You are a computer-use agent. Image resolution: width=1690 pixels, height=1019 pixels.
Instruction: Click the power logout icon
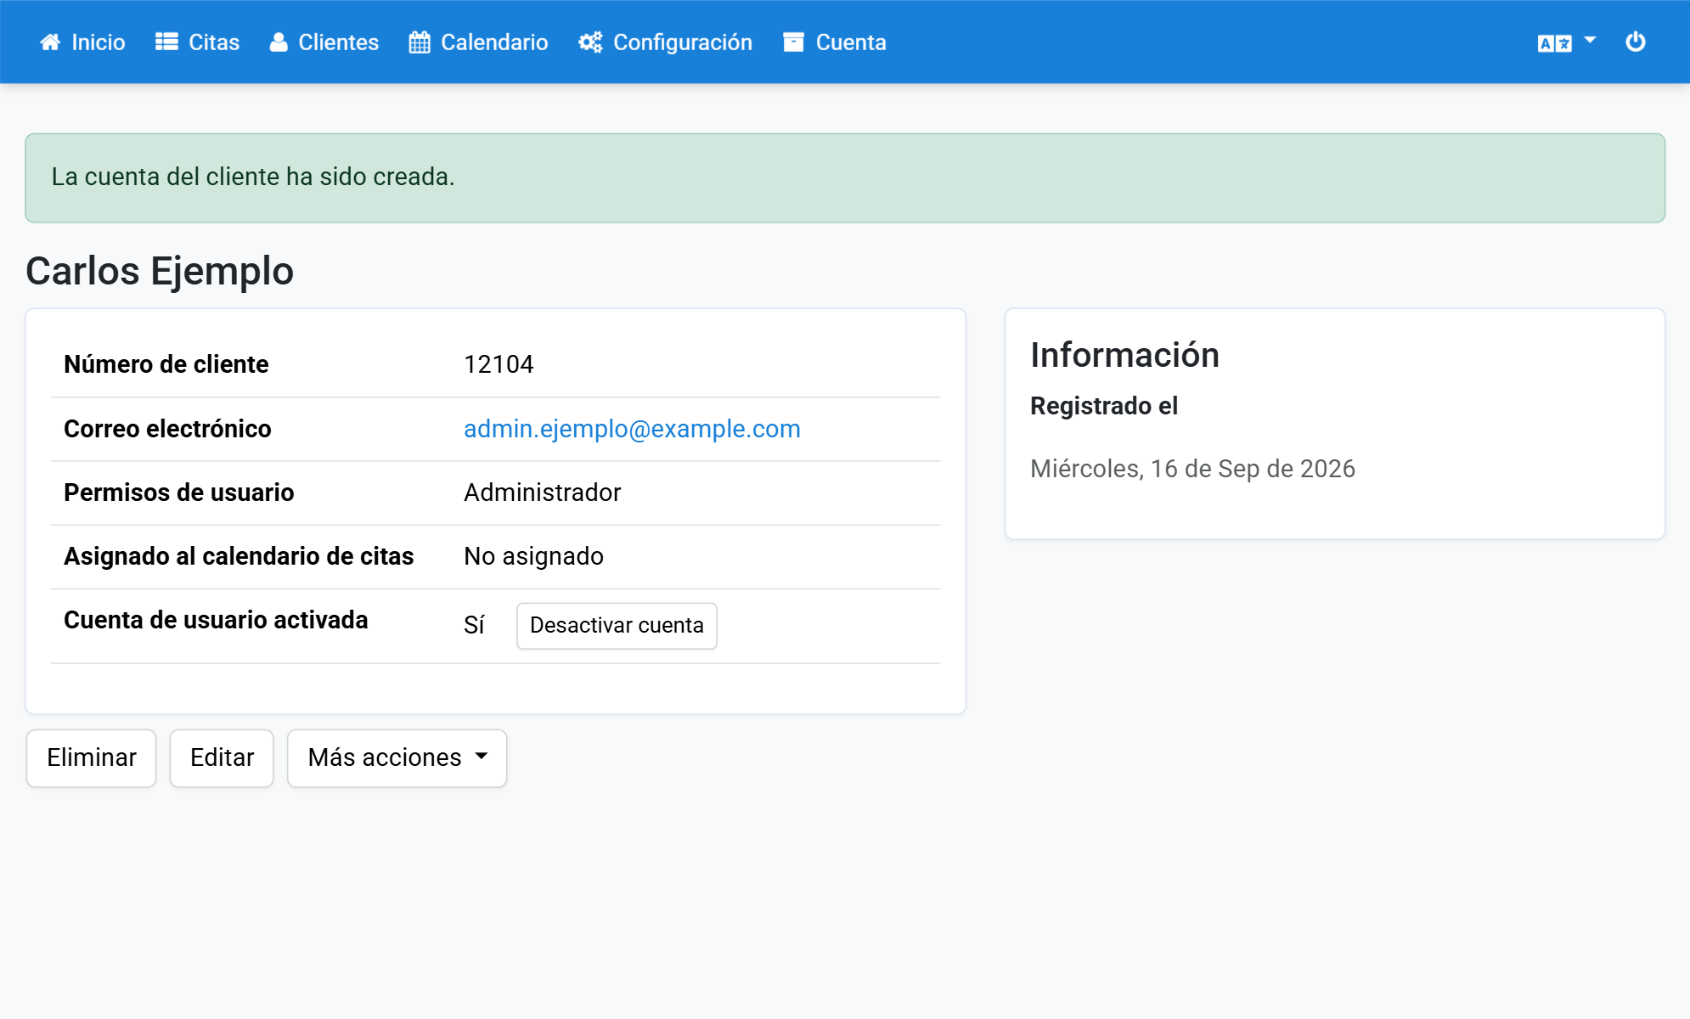pyautogui.click(x=1636, y=42)
